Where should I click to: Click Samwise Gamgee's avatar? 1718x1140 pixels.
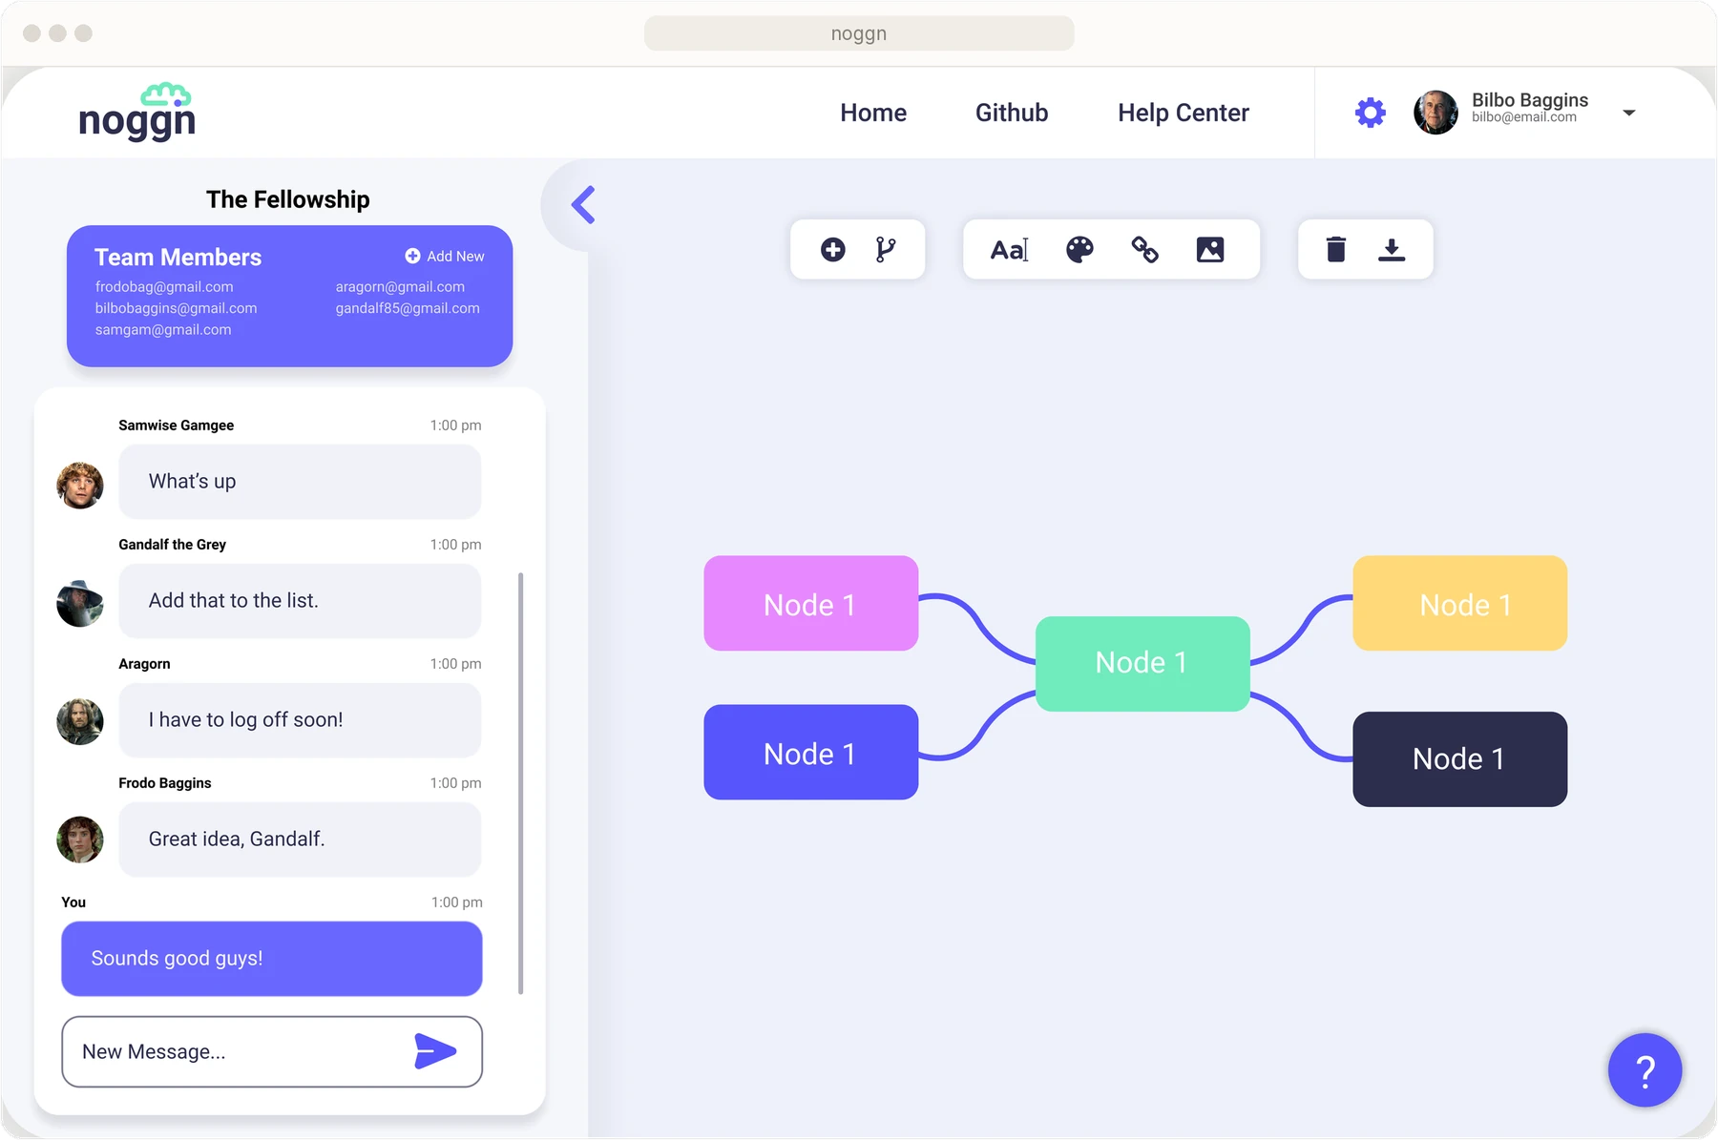(x=80, y=485)
